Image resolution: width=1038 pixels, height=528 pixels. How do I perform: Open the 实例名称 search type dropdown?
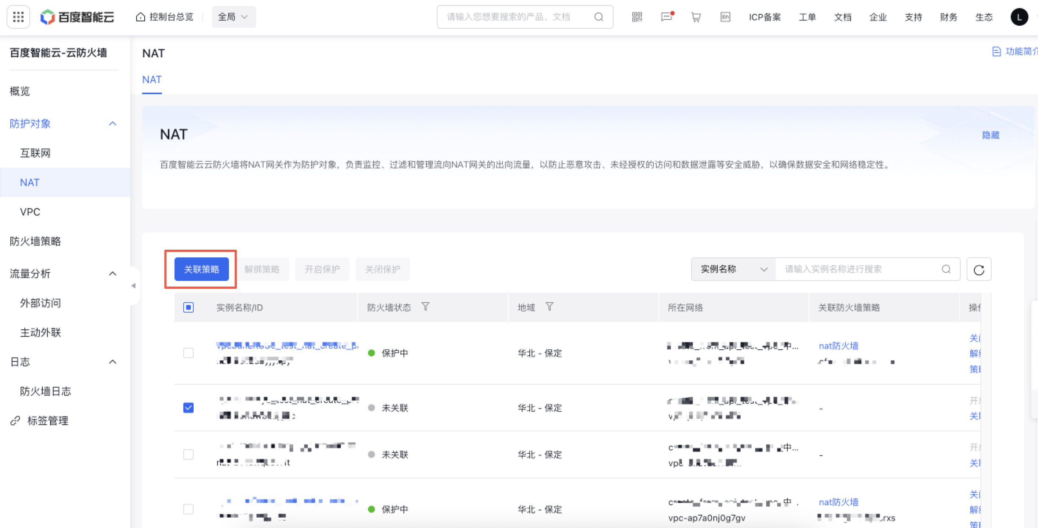pos(733,269)
